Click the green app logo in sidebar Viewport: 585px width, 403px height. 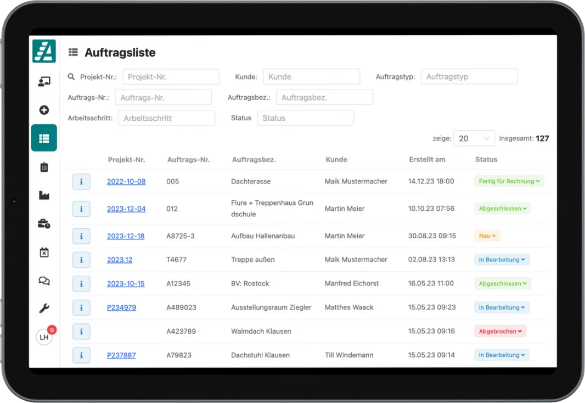(x=44, y=51)
